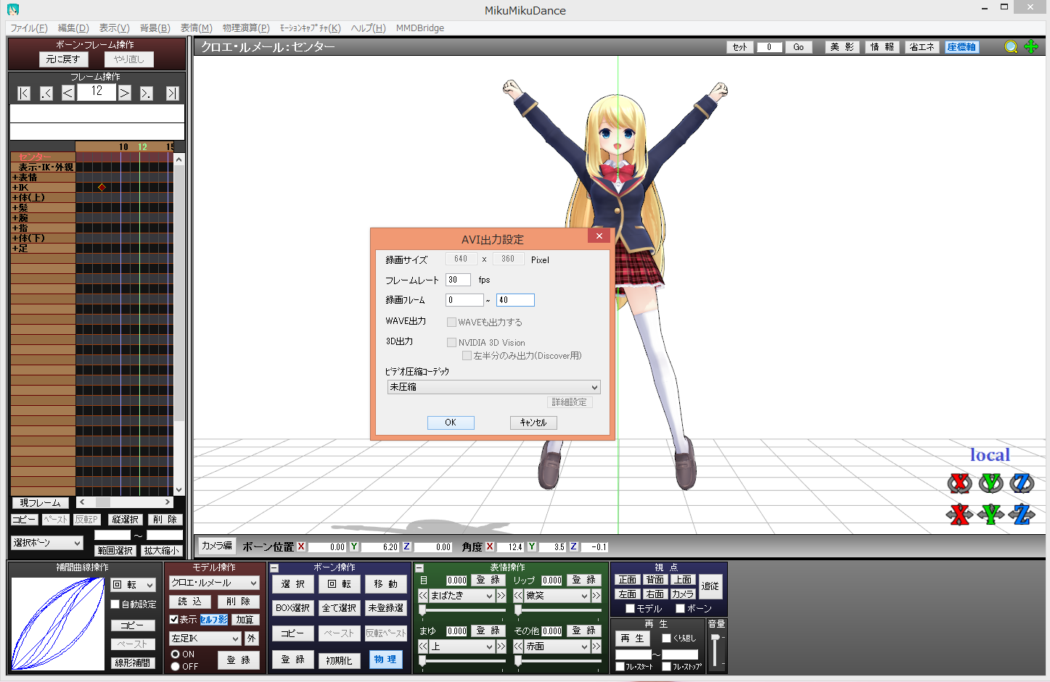Viewport: 1050px width, 682px height.
Task: Go to next keyframe with the >. button
Action: (x=146, y=93)
